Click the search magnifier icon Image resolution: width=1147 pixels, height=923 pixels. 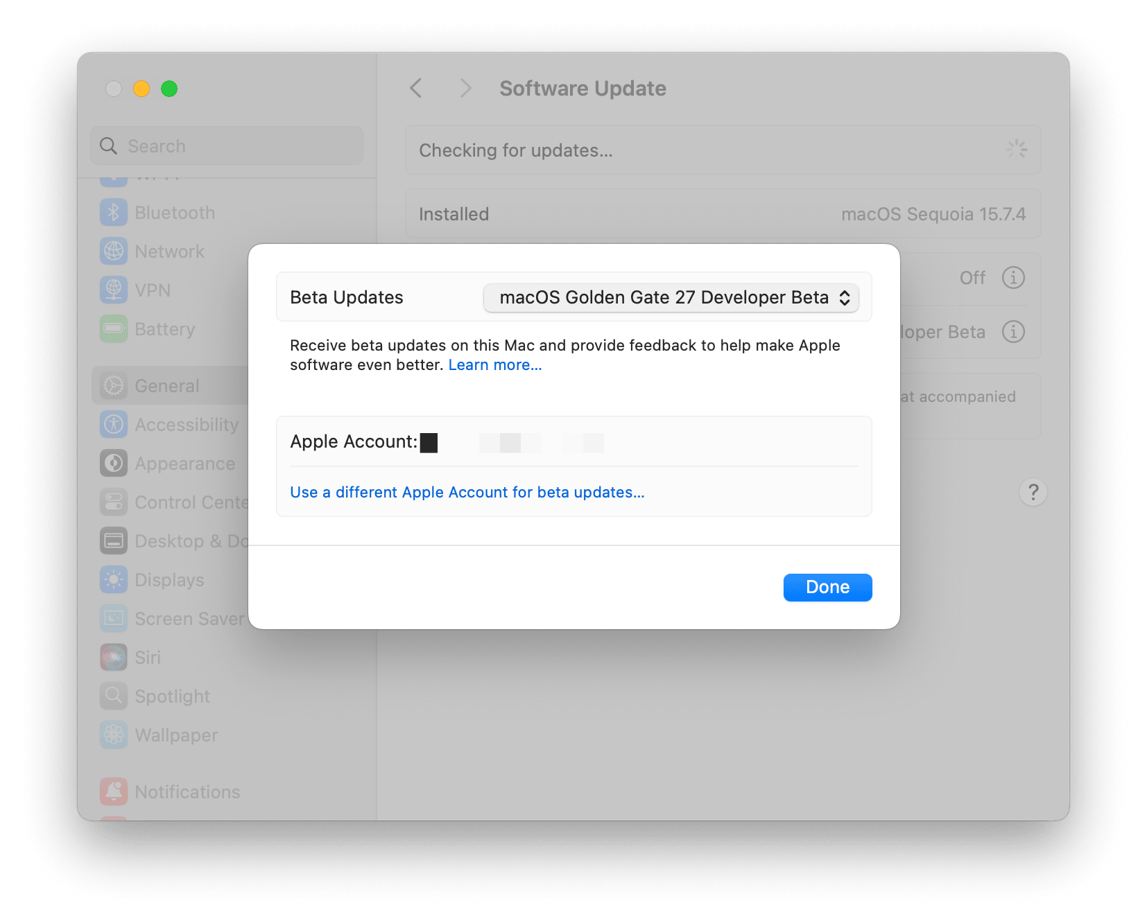109,146
